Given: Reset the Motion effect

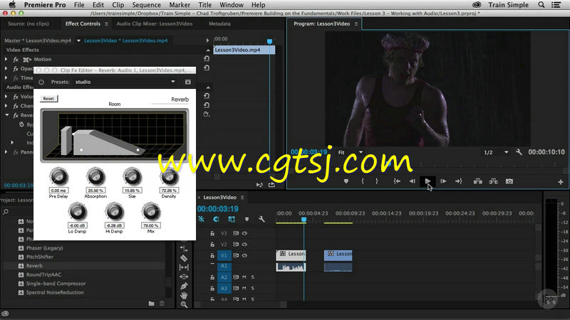Looking at the screenshot, I should 207,58.
